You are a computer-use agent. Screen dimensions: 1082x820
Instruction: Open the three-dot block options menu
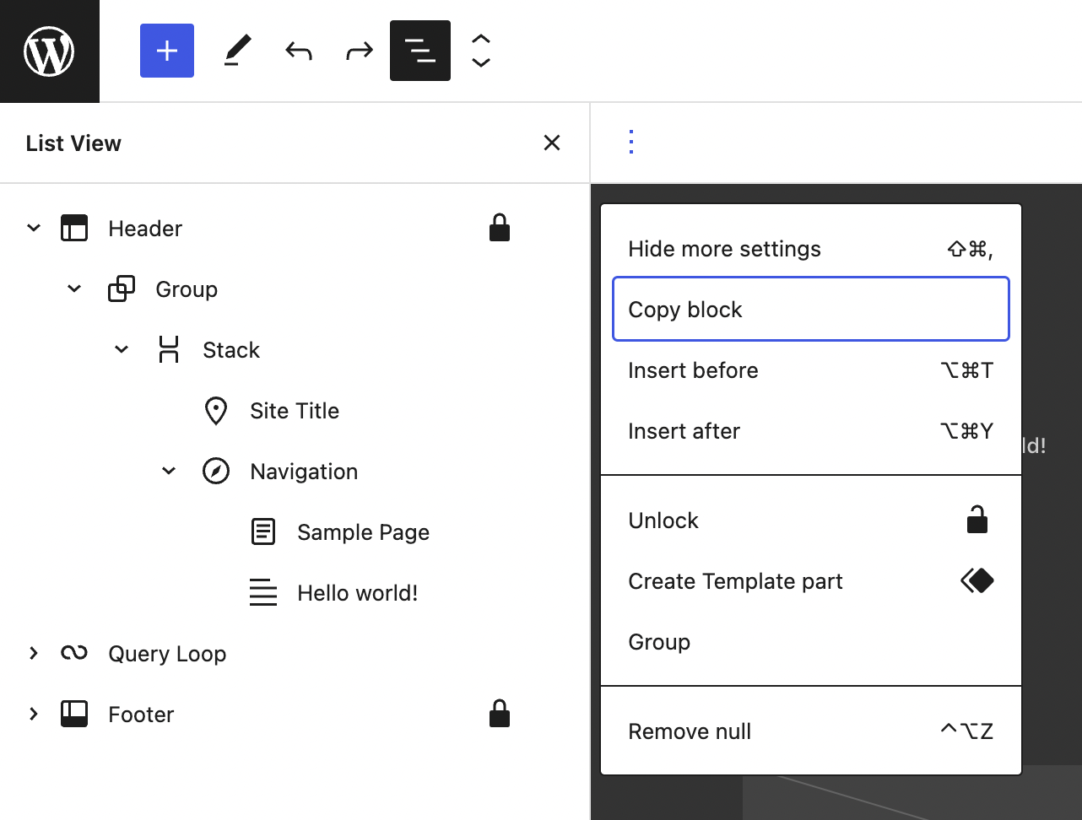631,142
